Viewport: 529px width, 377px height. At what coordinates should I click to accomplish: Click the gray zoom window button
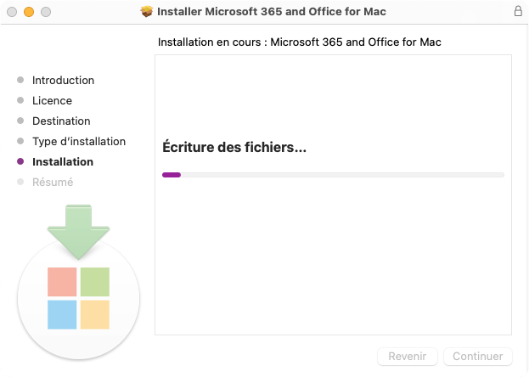46,12
